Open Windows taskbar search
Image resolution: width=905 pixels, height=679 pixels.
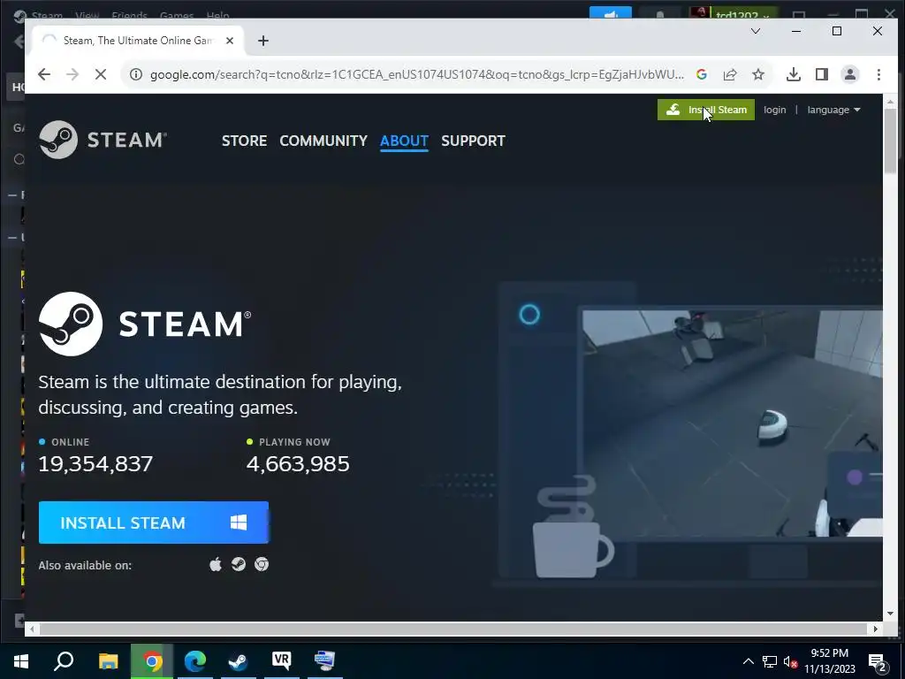64,661
